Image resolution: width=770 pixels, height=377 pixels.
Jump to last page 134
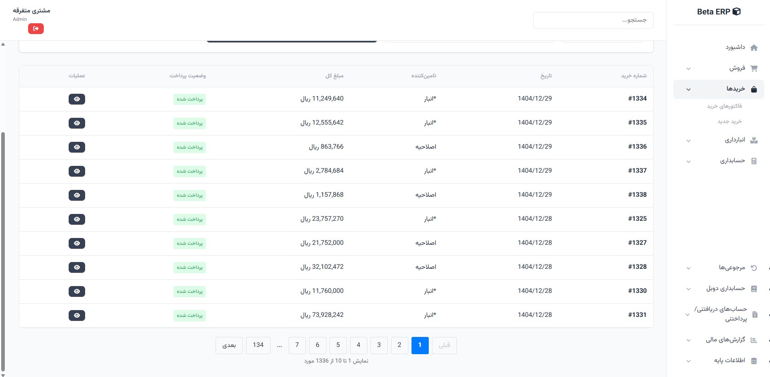tap(258, 345)
